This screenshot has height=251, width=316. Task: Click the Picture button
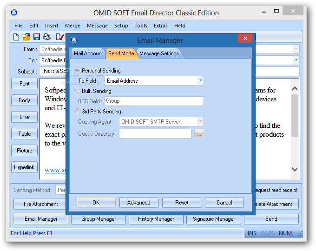tap(24, 151)
